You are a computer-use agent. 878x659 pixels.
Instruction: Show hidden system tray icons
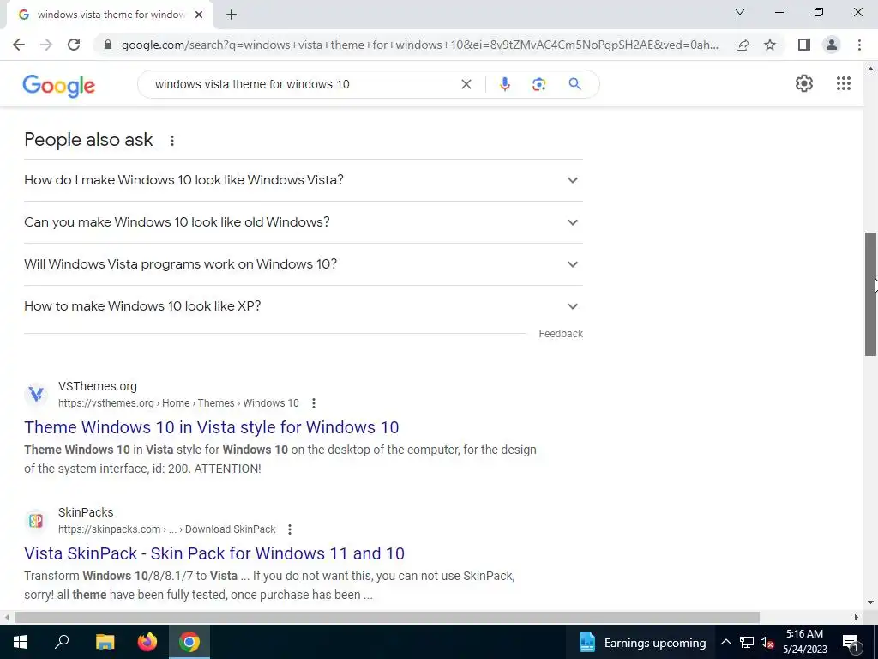(725, 642)
